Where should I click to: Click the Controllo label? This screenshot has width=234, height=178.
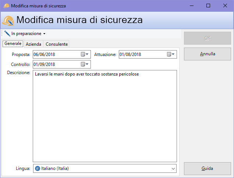click(x=21, y=64)
